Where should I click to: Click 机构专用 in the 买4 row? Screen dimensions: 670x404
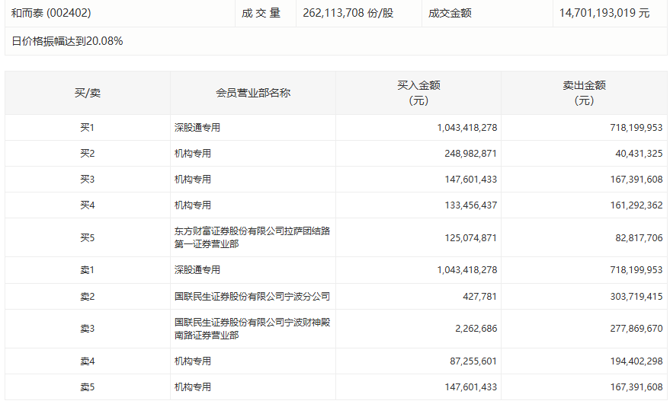point(193,205)
